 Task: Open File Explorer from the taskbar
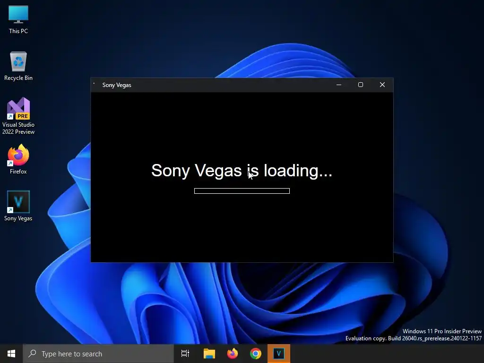[x=209, y=354]
